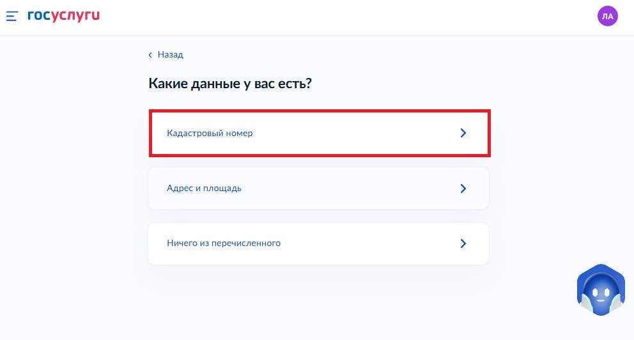Open the robot assistant chat

click(x=599, y=291)
